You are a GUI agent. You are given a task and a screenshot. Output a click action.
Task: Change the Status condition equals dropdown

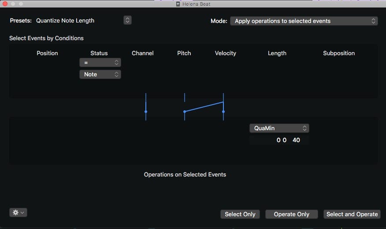point(100,63)
